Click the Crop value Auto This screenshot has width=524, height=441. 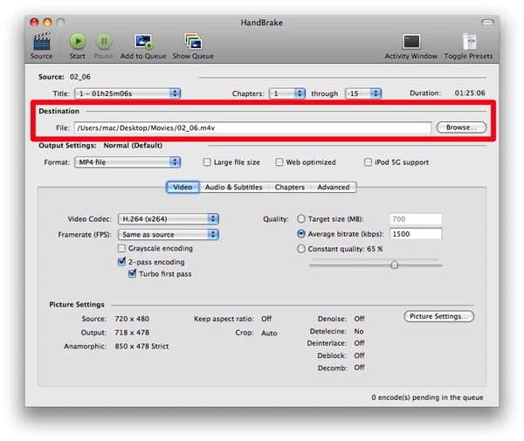269,333
